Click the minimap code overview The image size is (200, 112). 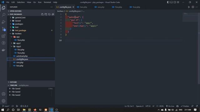(x=190, y=17)
